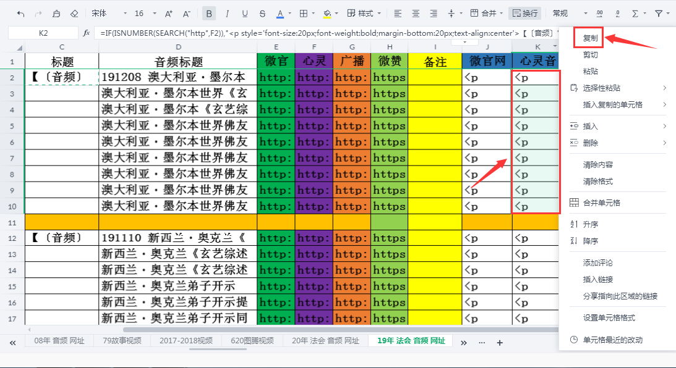Viewport: 676px width, 368px height.
Task: Toggle 换行 text wrapping
Action: [x=524, y=14]
